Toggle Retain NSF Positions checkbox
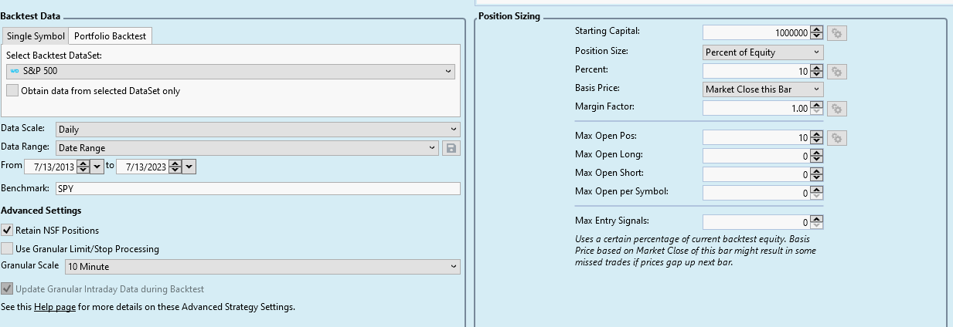 point(8,230)
